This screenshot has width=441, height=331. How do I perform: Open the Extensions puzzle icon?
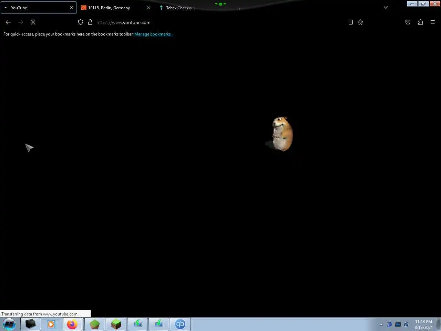(x=420, y=22)
